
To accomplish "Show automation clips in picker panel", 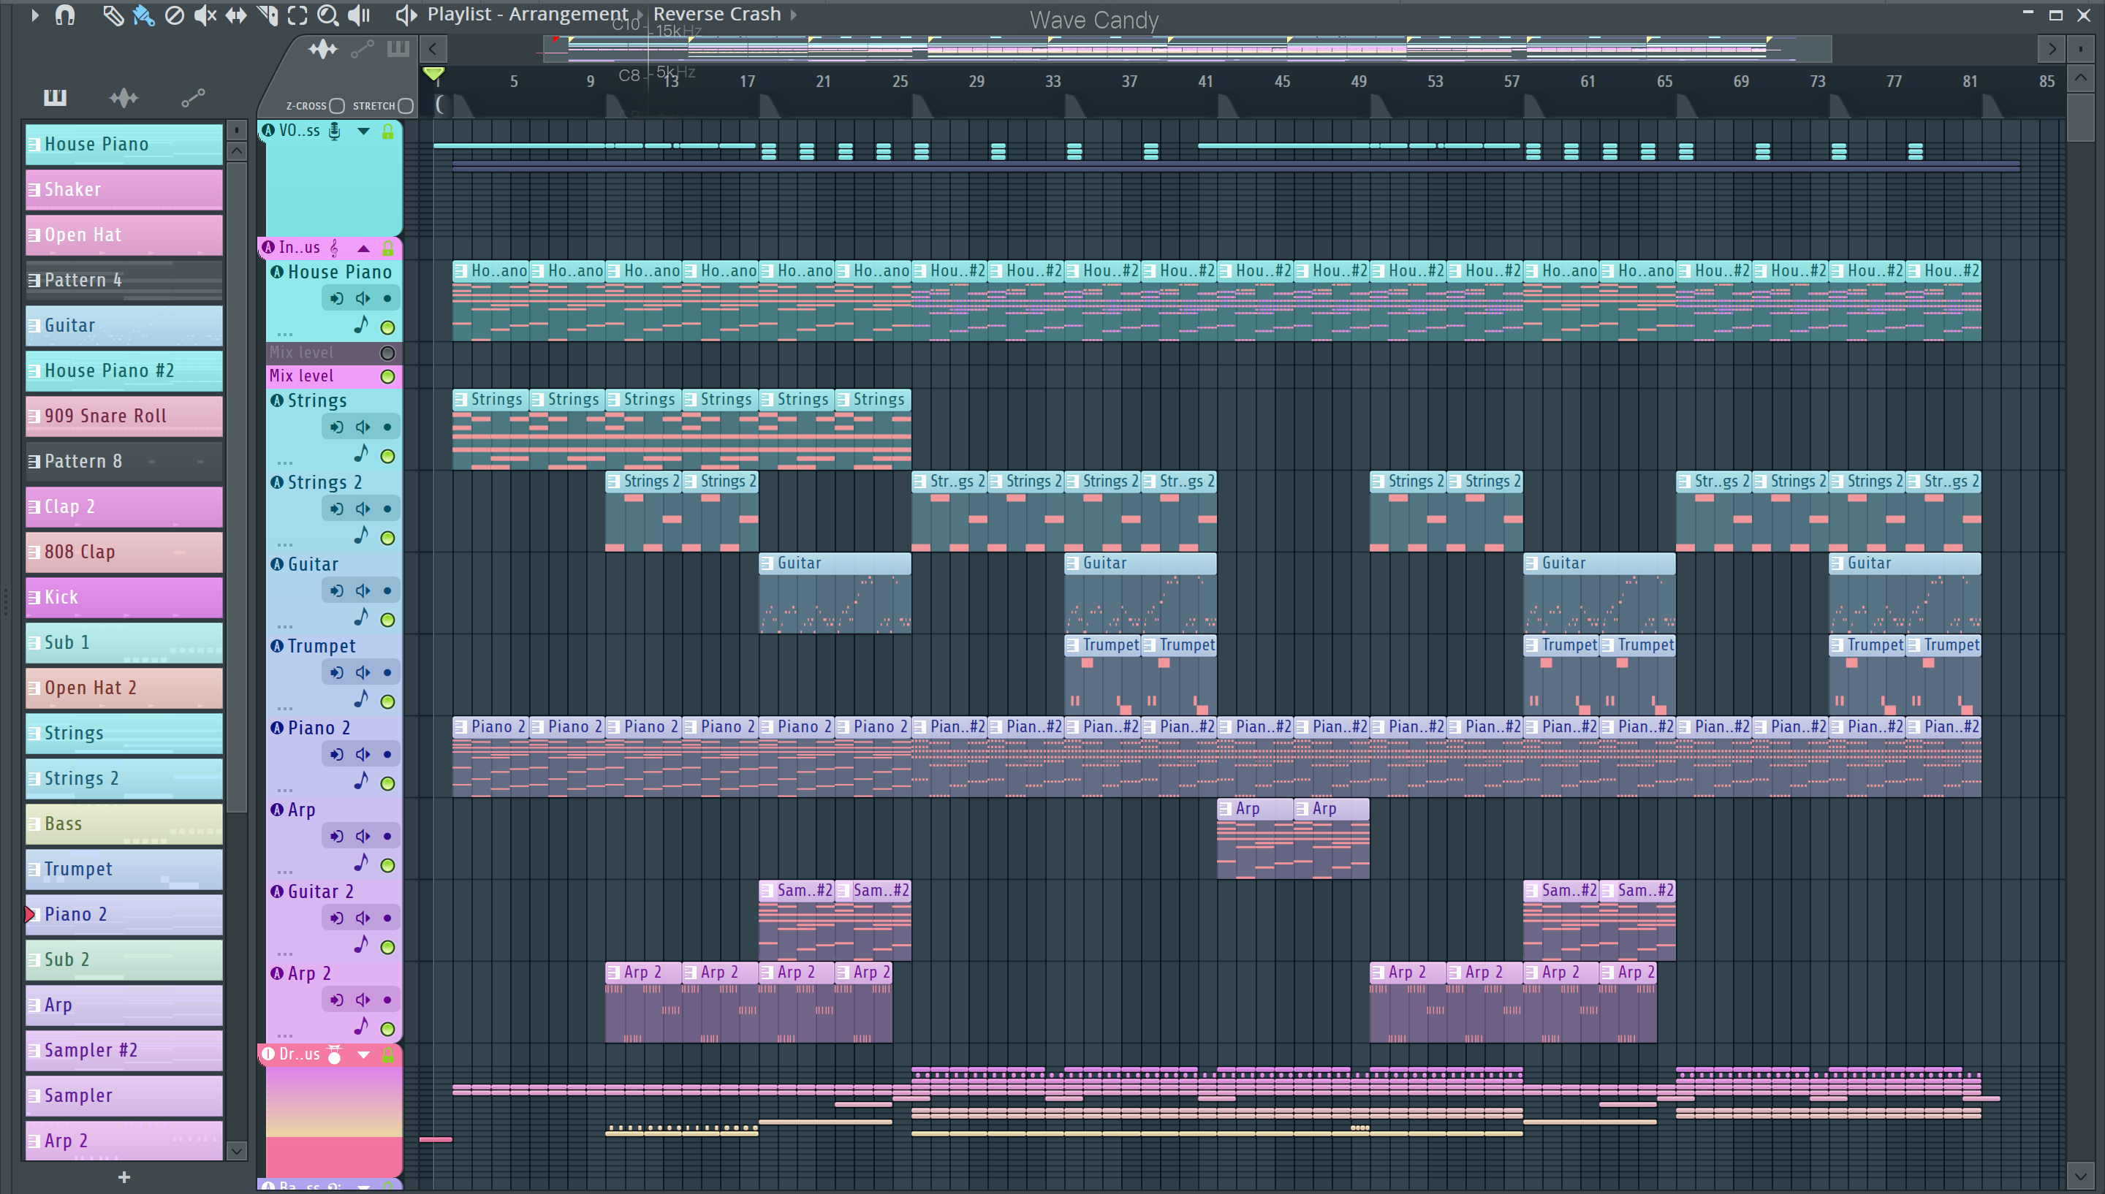I will pos(193,98).
